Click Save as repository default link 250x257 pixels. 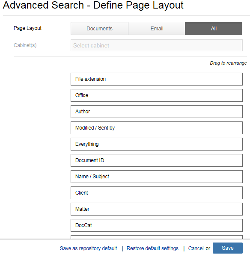(x=88, y=248)
